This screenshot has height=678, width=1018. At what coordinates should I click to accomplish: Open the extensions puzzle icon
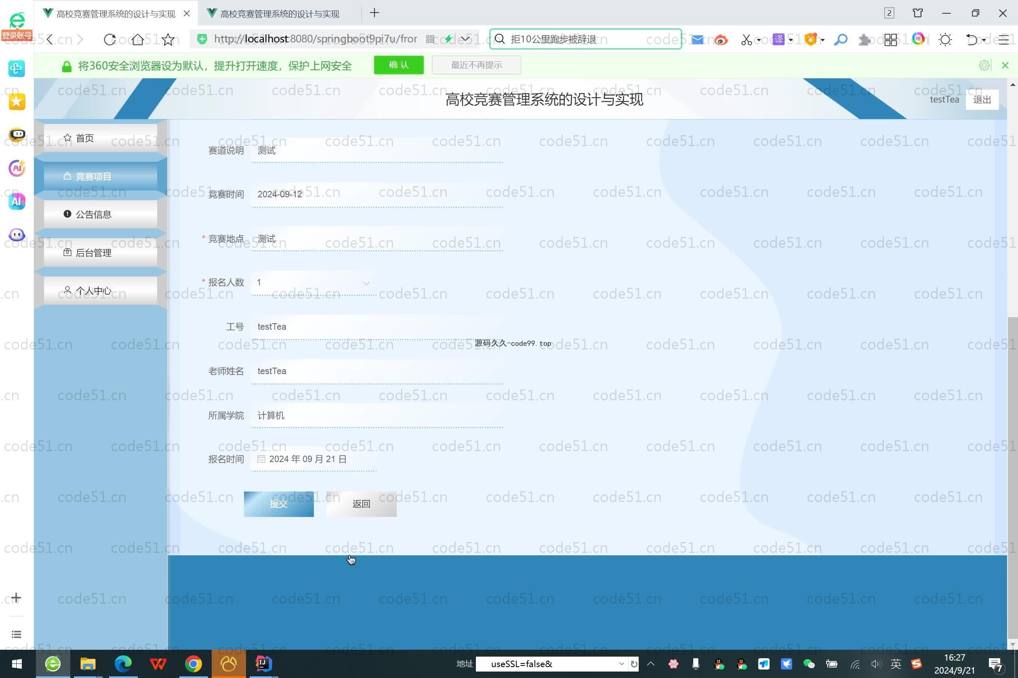[865, 40]
